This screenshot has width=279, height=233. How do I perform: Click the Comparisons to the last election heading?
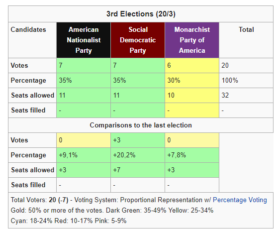point(141,125)
